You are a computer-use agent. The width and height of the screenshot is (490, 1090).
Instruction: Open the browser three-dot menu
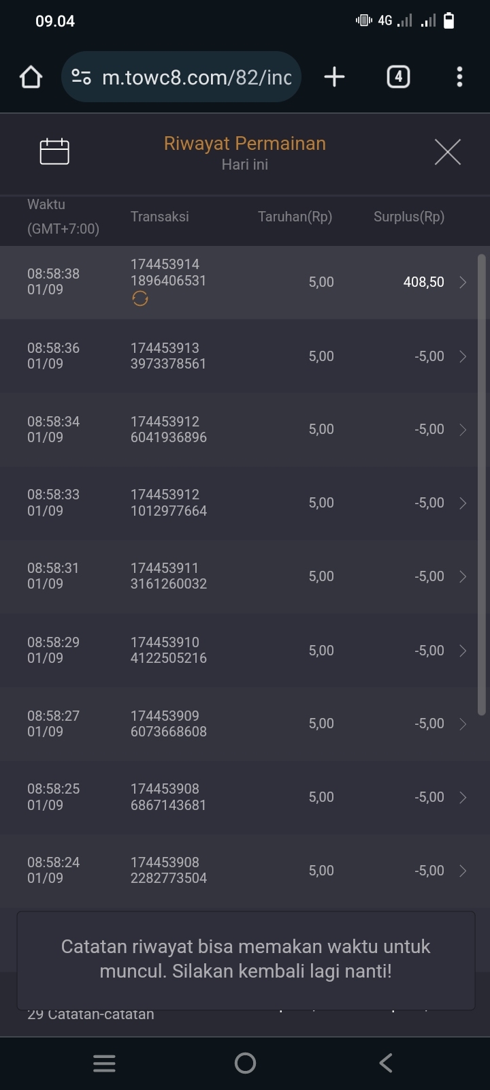pyautogui.click(x=459, y=77)
